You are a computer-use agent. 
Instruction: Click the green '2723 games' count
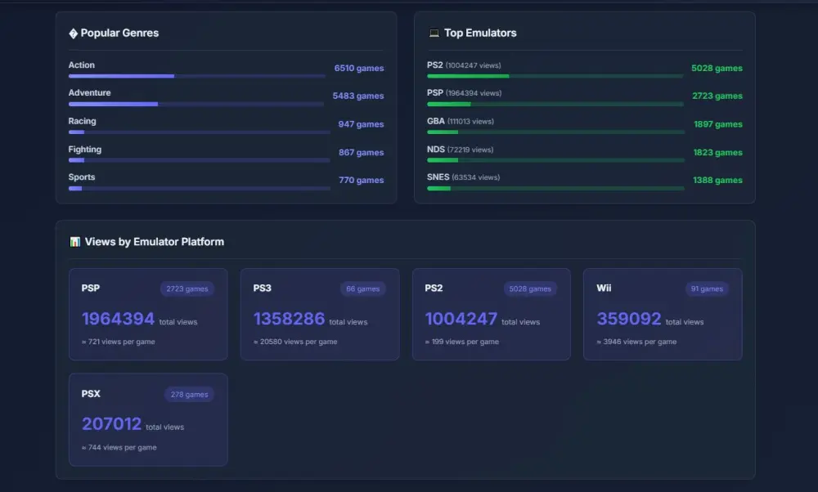(717, 96)
